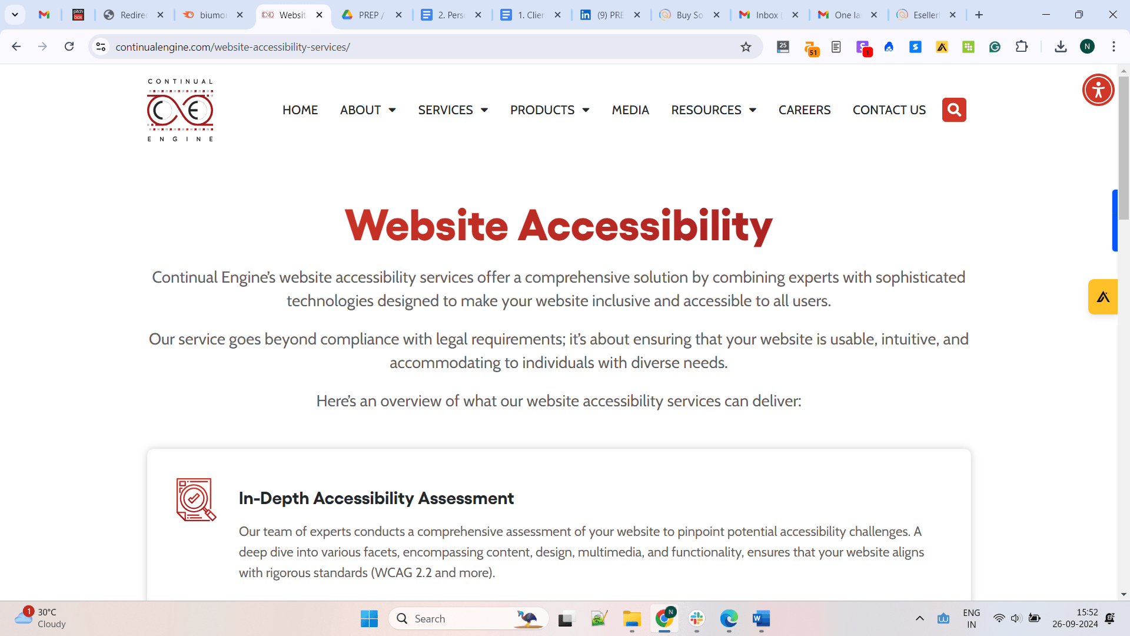Click the ENG IN language indicator
Screen dimensions: 1130x636
coord(971,618)
